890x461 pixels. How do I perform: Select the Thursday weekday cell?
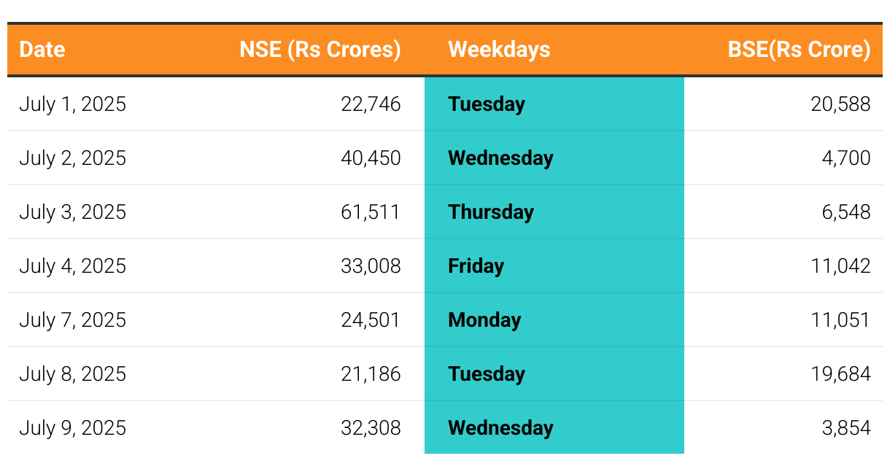point(491,212)
